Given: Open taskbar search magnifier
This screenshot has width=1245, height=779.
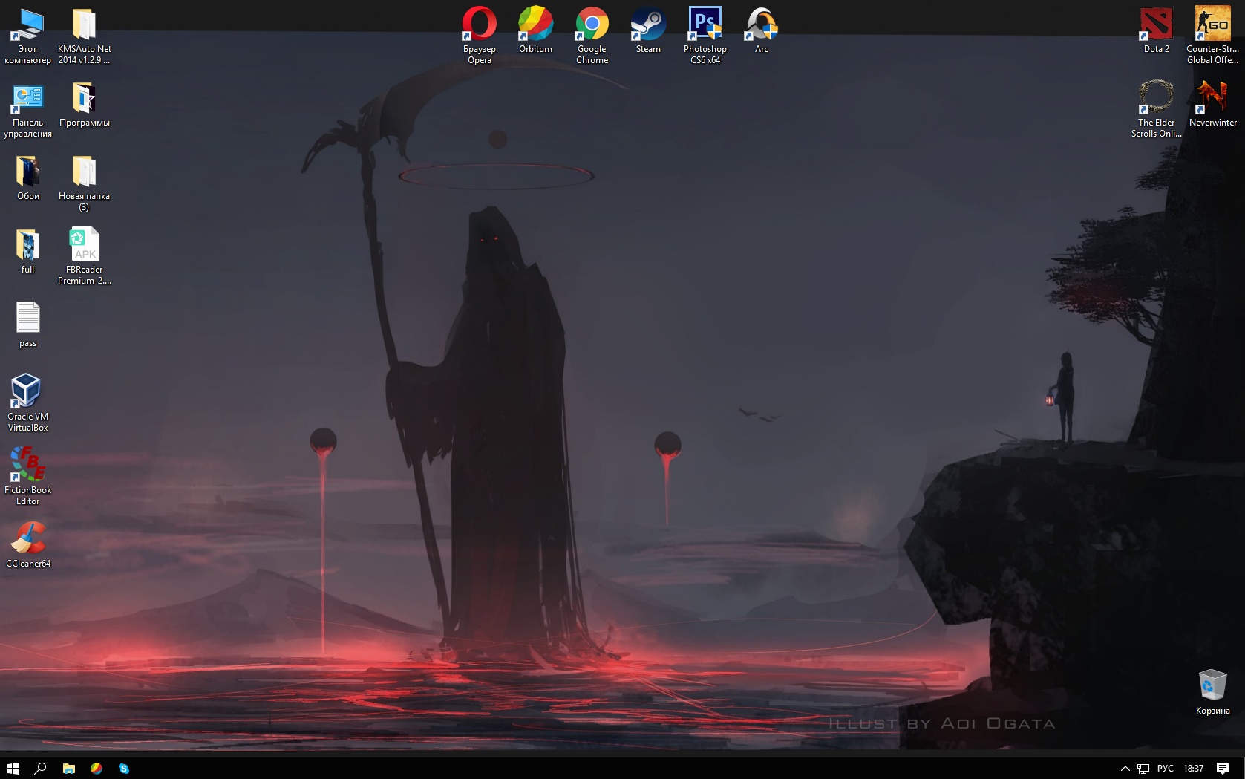Looking at the screenshot, I should [41, 769].
